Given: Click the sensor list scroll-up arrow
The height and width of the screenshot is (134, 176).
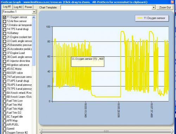Looking at the screenshot, I should (x=33, y=17).
